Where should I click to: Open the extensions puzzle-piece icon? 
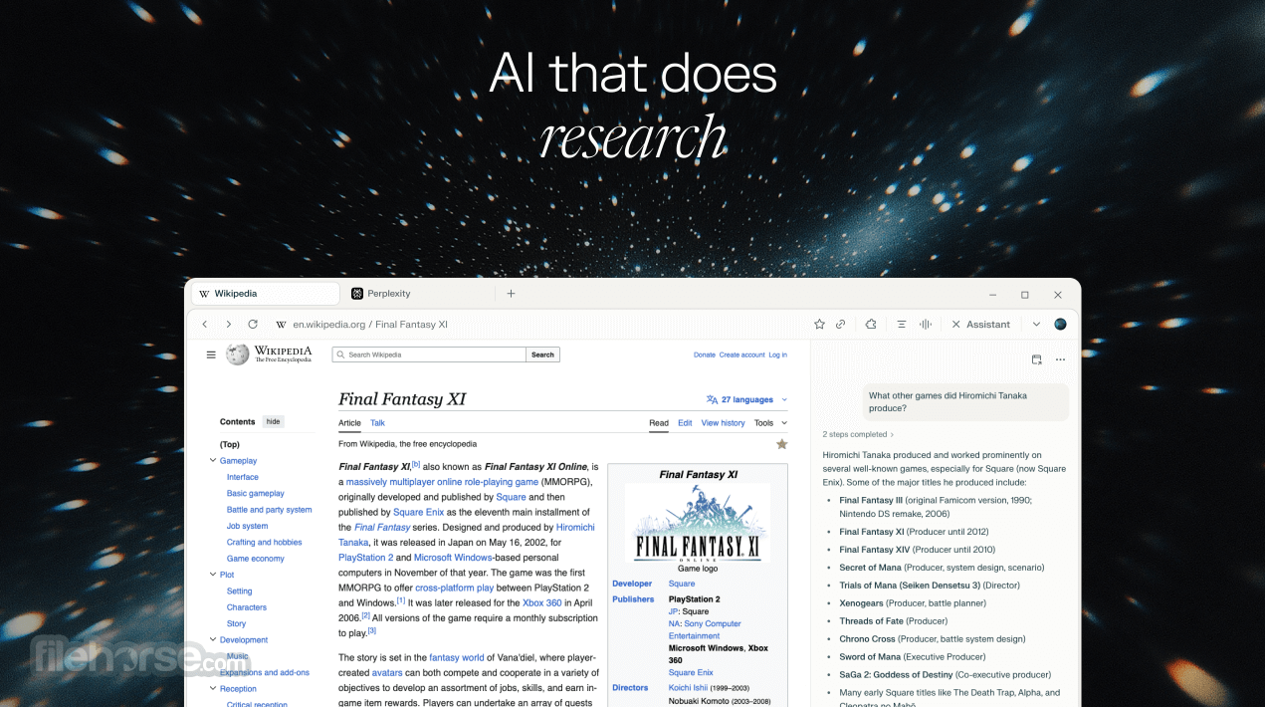(x=871, y=325)
